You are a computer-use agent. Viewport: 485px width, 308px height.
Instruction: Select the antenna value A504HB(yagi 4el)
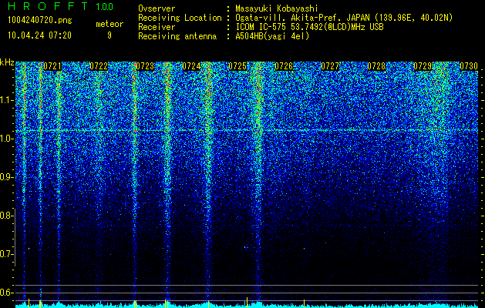tap(272, 36)
